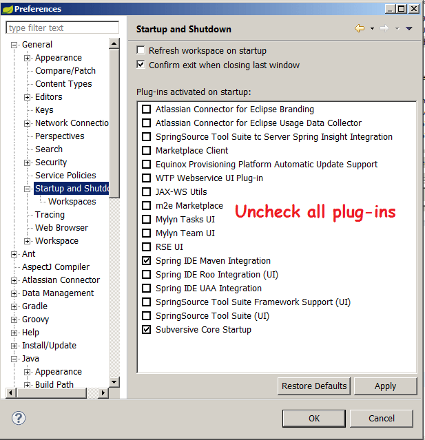The width and height of the screenshot is (425, 440).
Task: Check Atlassian Connector Usage Data Collector plug-in
Action: 146,123
